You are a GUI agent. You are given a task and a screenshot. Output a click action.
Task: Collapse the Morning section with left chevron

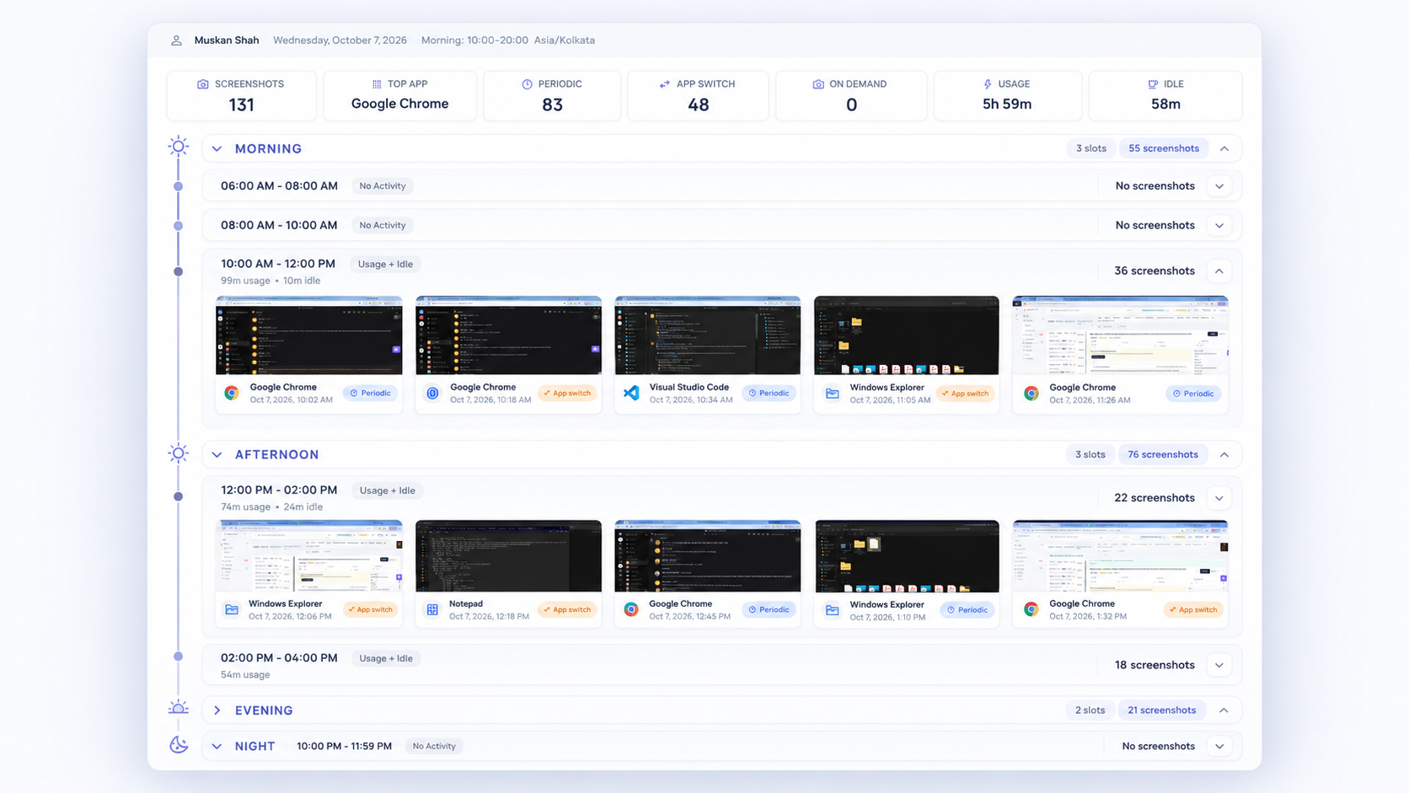(217, 148)
